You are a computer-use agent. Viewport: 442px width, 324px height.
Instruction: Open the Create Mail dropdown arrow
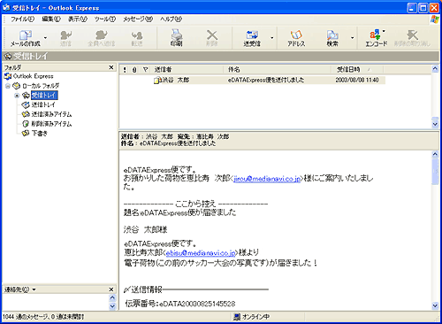tap(45, 38)
